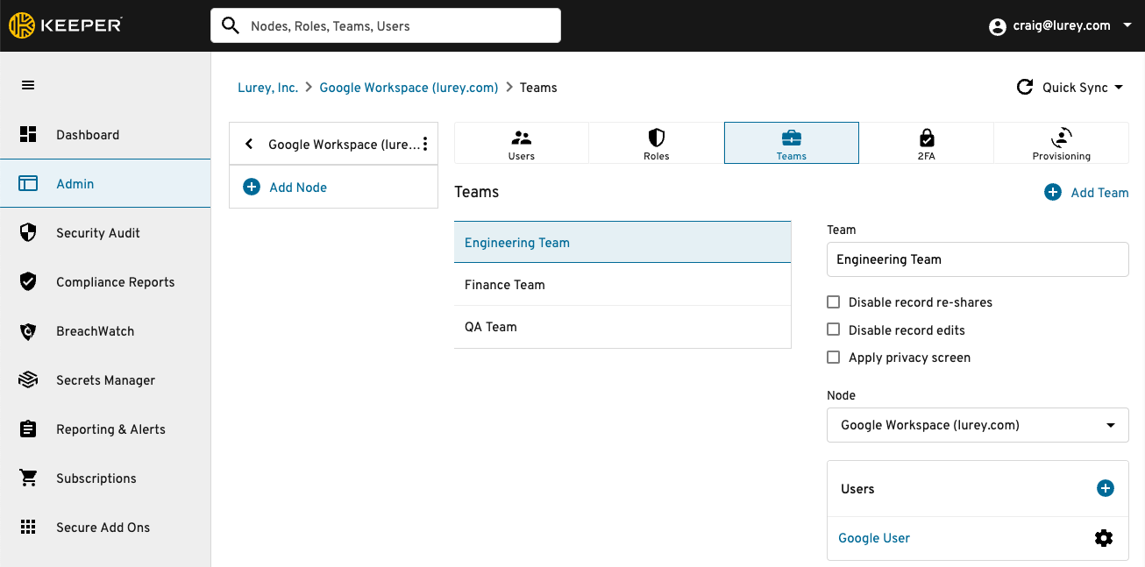Click the plus icon to add users
Image resolution: width=1145 pixels, height=567 pixels.
point(1106,489)
